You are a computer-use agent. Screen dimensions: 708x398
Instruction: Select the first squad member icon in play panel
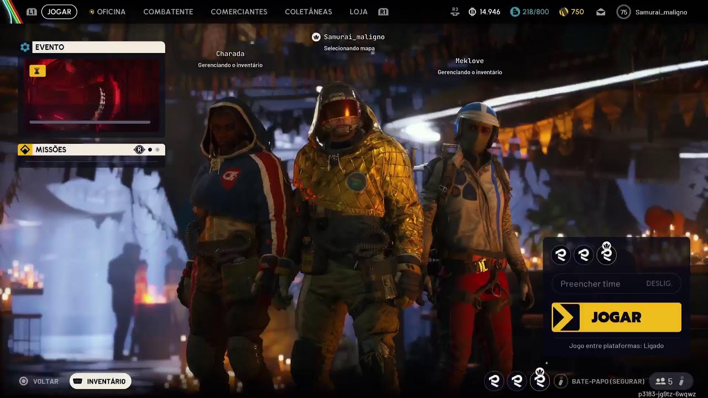click(561, 255)
